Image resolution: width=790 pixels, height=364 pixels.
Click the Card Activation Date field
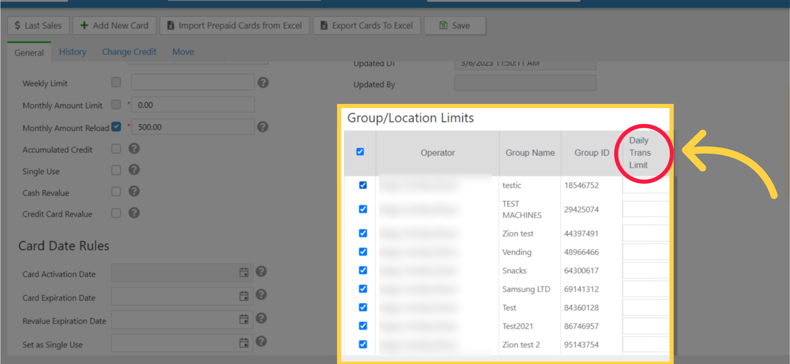[x=182, y=273]
